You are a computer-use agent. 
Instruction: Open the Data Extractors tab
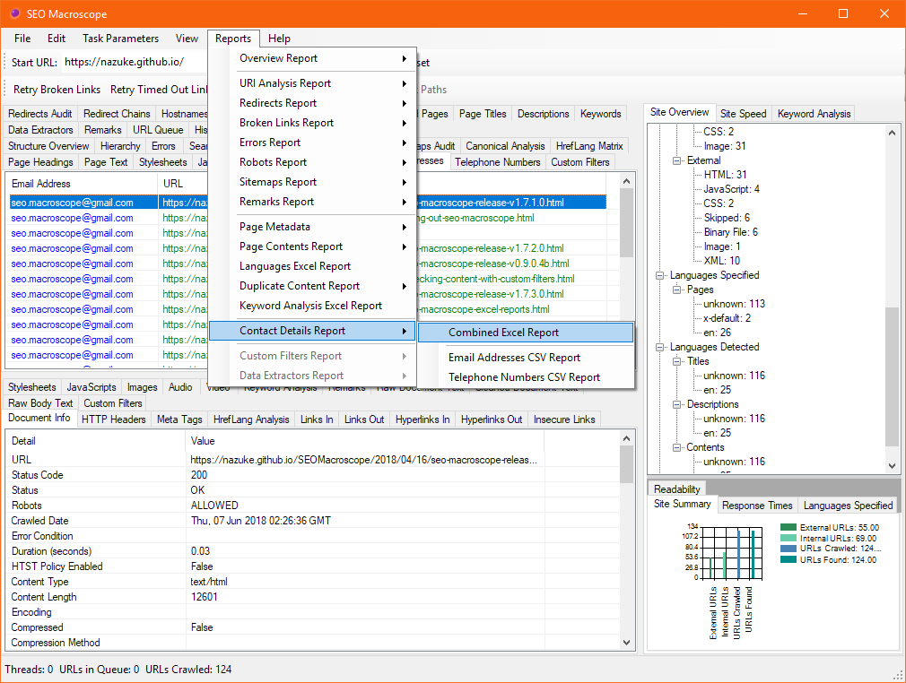tap(40, 130)
